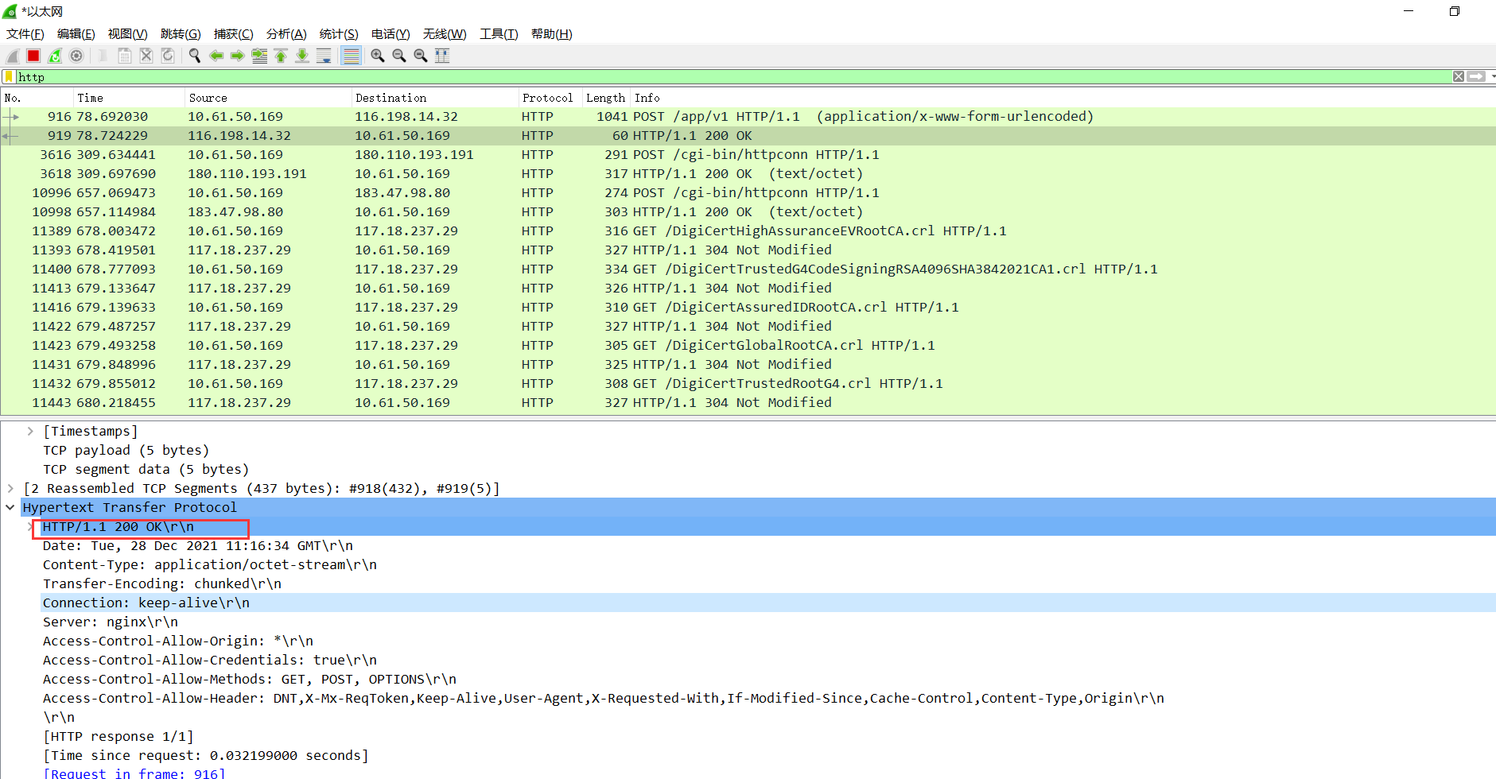This screenshot has height=779, width=1496.
Task: Apply the display filter arrow
Action: tap(1477, 76)
